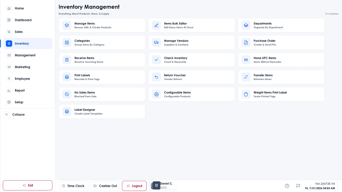Open the Time Clock button
This screenshot has height=192, width=342.
tap(73, 186)
